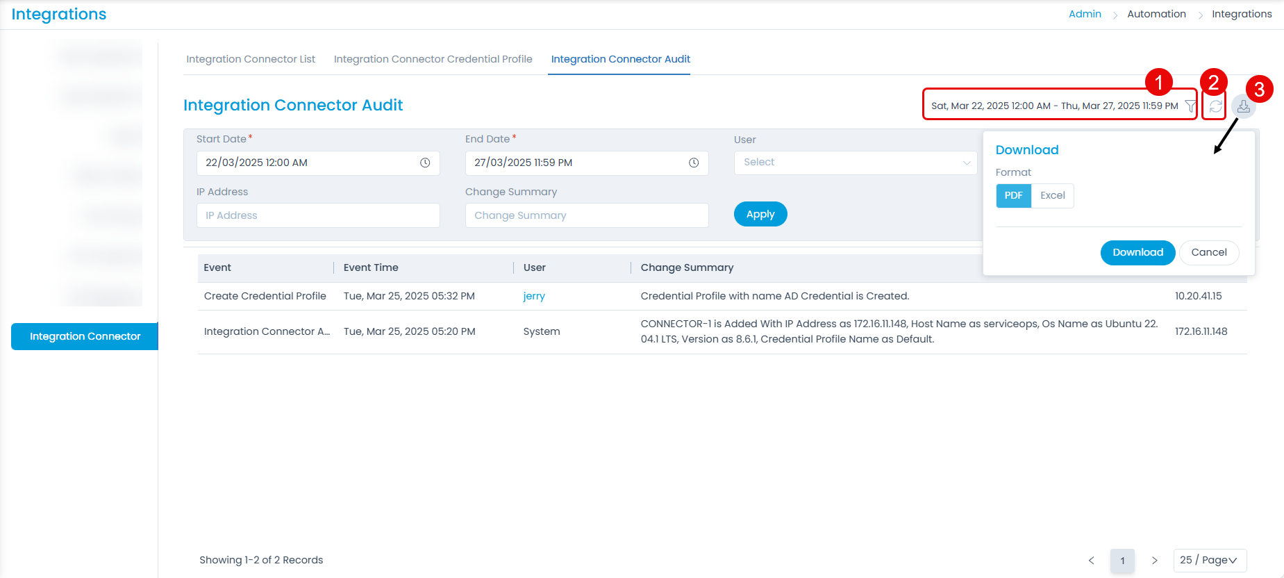The width and height of the screenshot is (1284, 578).
Task: Click the refresh icon
Action: (1215, 106)
